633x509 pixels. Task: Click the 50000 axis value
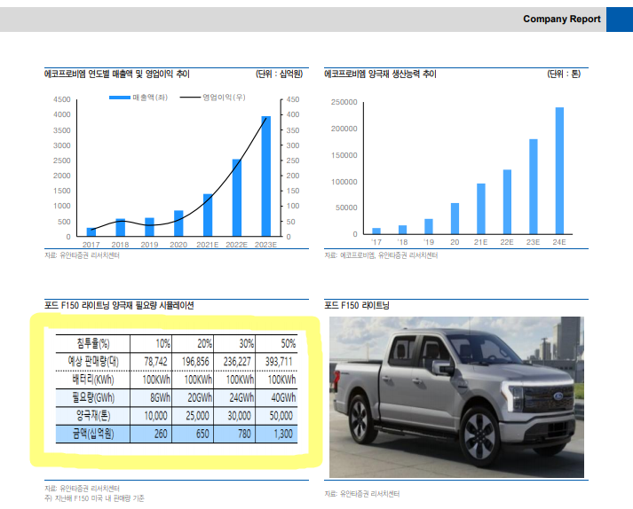click(346, 208)
